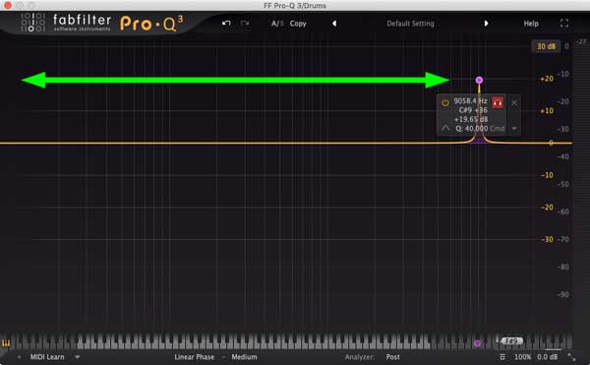590x365 pixels.
Task: Open the MIDI Learn dropdown arrow
Action: (x=77, y=357)
